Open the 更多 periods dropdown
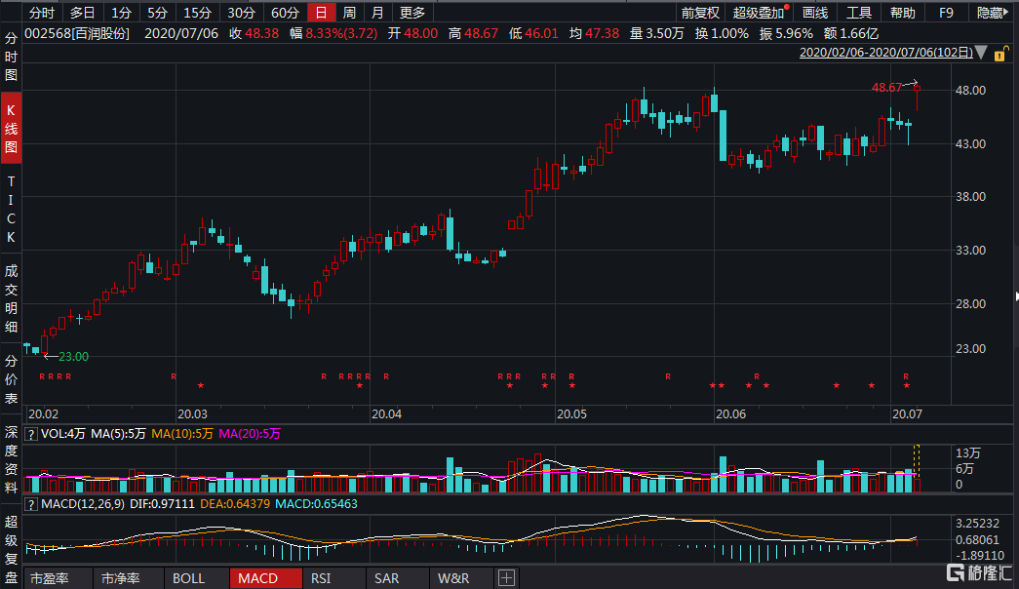The width and height of the screenshot is (1019, 589). (412, 13)
